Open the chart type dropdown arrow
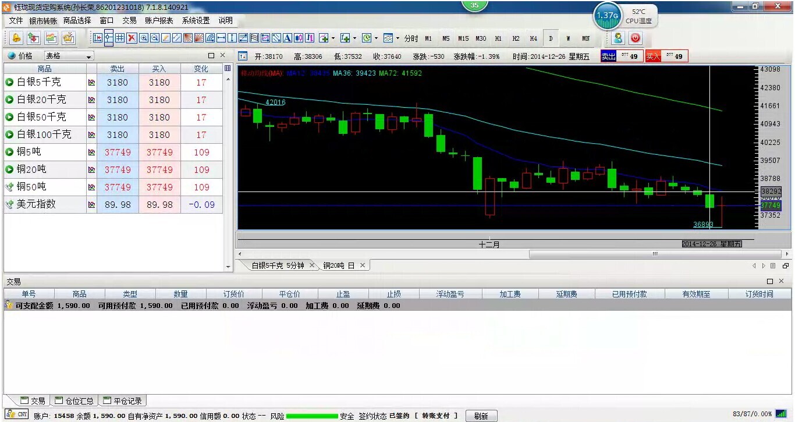 (397, 38)
